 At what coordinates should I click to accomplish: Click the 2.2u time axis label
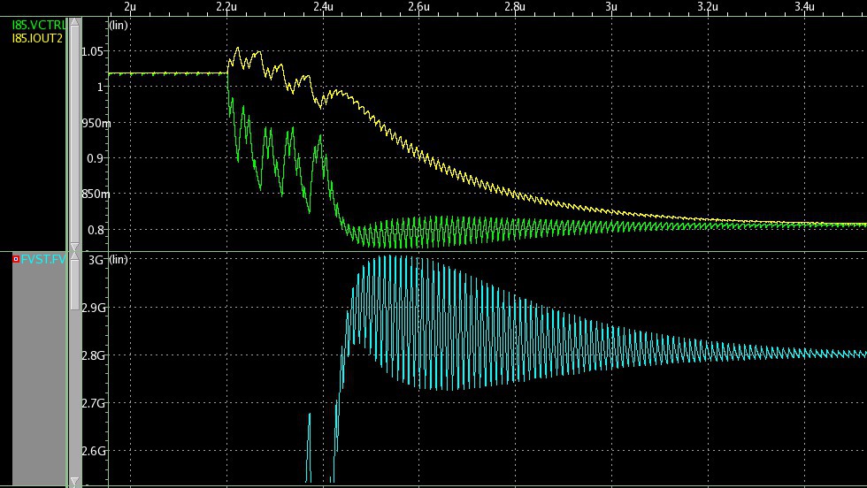point(226,7)
